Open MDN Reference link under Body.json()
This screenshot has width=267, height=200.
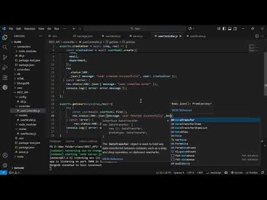coord(182,110)
